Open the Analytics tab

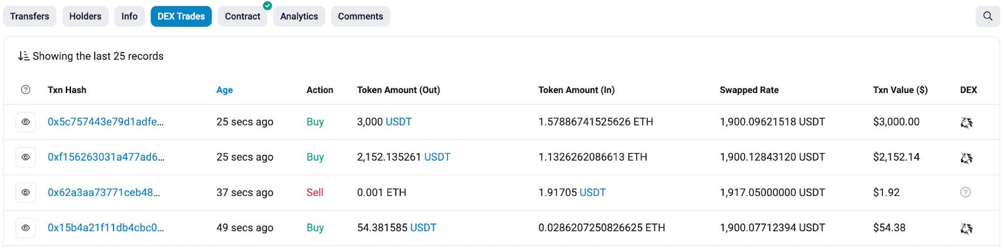[x=299, y=16]
